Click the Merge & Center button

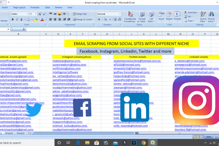[x=82, y=20]
